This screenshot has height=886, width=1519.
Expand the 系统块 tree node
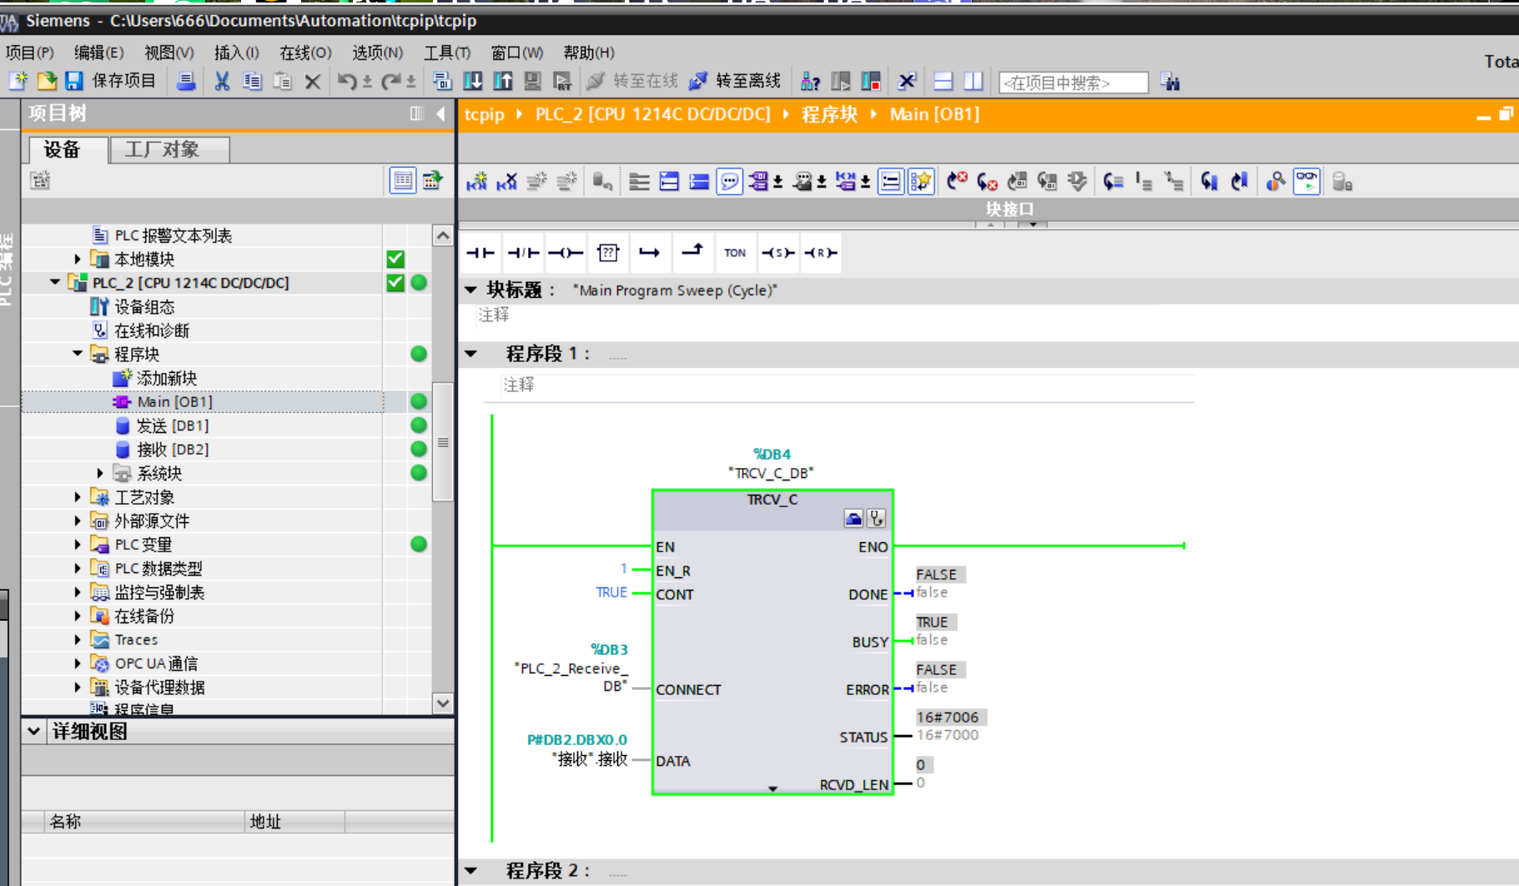click(x=100, y=473)
